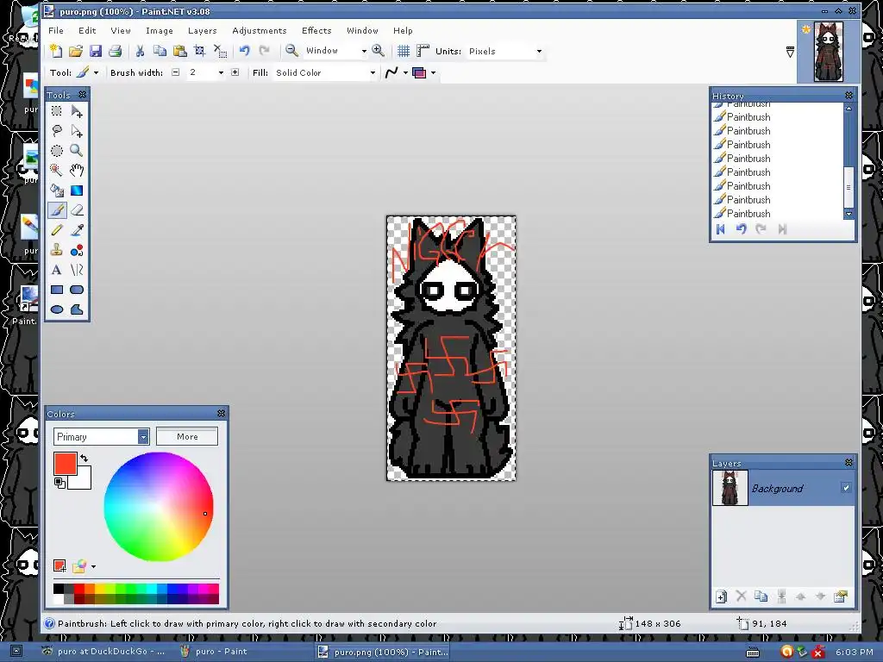Click the Print icon

[115, 51]
